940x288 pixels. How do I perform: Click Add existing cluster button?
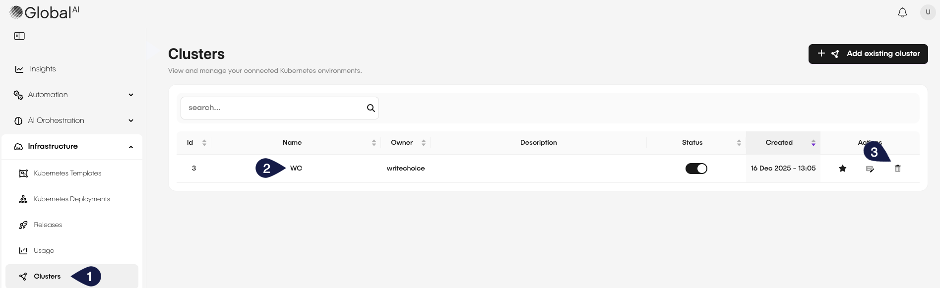tap(868, 54)
